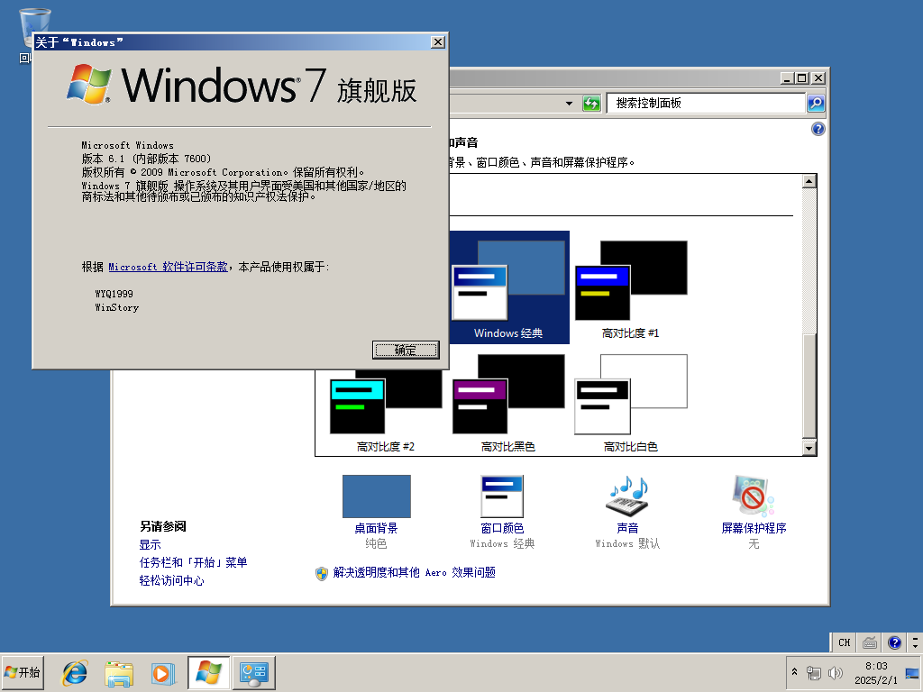This screenshot has width=923, height=692.
Task: Select the 高对比黑色 theme
Action: coord(508,404)
